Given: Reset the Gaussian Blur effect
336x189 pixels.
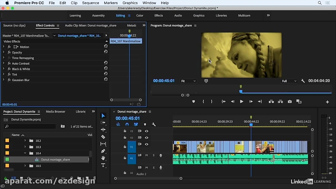Looking at the screenshot, I should point(106,80).
